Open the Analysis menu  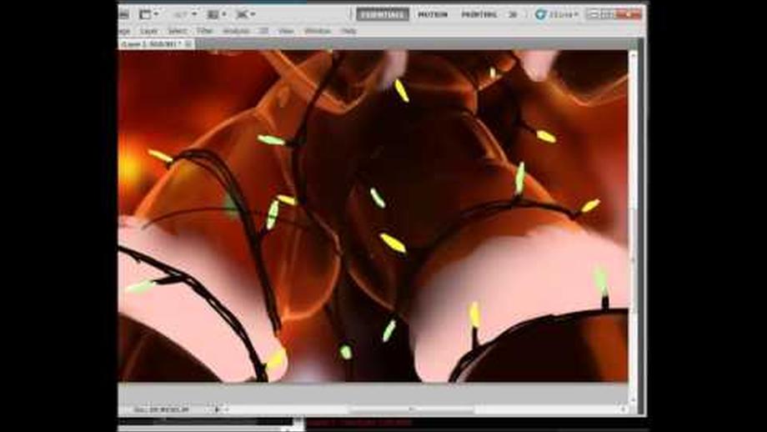[x=236, y=31]
